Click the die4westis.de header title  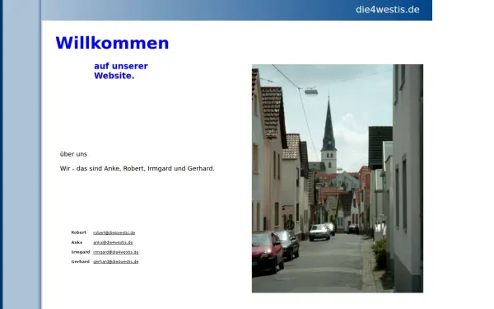(388, 9)
